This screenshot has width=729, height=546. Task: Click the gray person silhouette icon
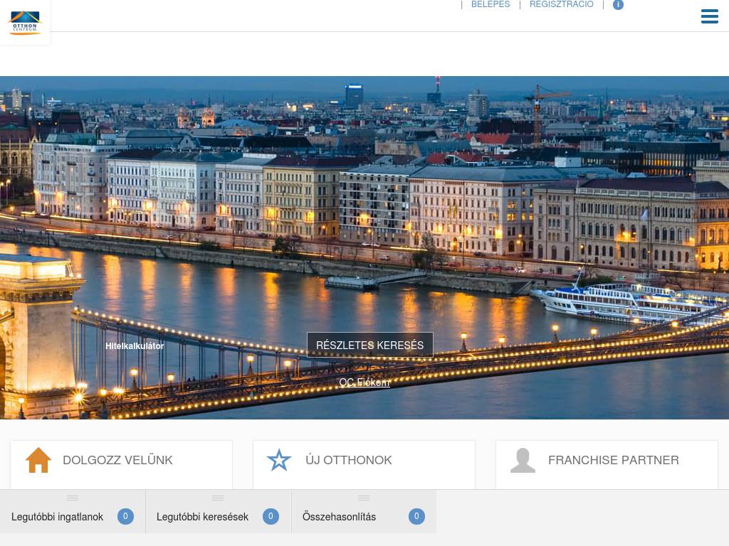pos(523,460)
